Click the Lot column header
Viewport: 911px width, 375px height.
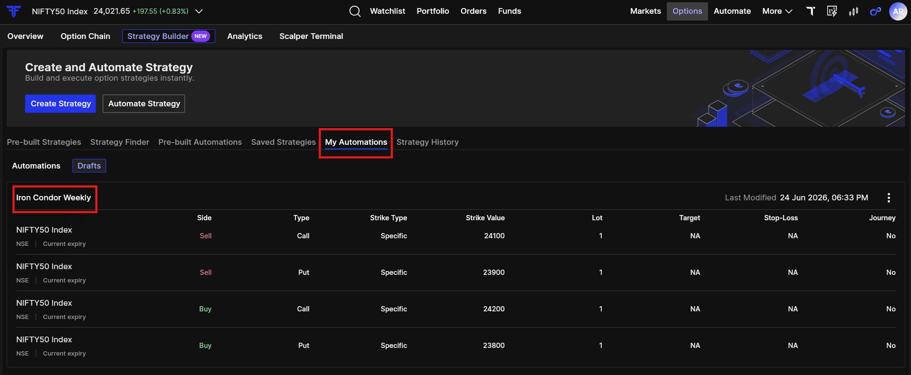[597, 218]
